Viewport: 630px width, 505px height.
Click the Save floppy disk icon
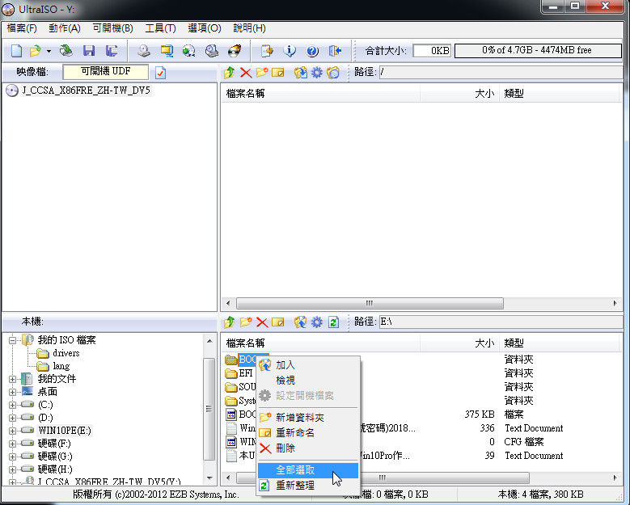click(x=89, y=51)
